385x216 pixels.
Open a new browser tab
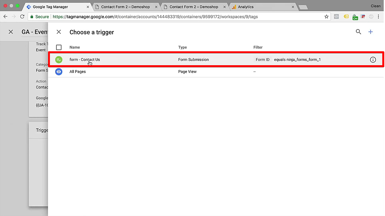click(303, 7)
